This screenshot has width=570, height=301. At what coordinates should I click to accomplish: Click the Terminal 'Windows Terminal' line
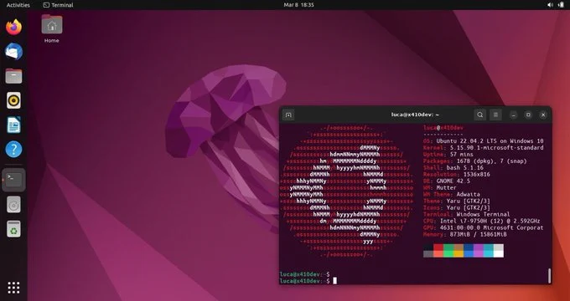[x=467, y=214]
